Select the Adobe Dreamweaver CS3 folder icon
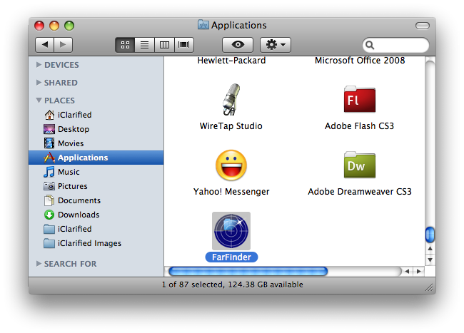464x333 pixels. tap(360, 165)
